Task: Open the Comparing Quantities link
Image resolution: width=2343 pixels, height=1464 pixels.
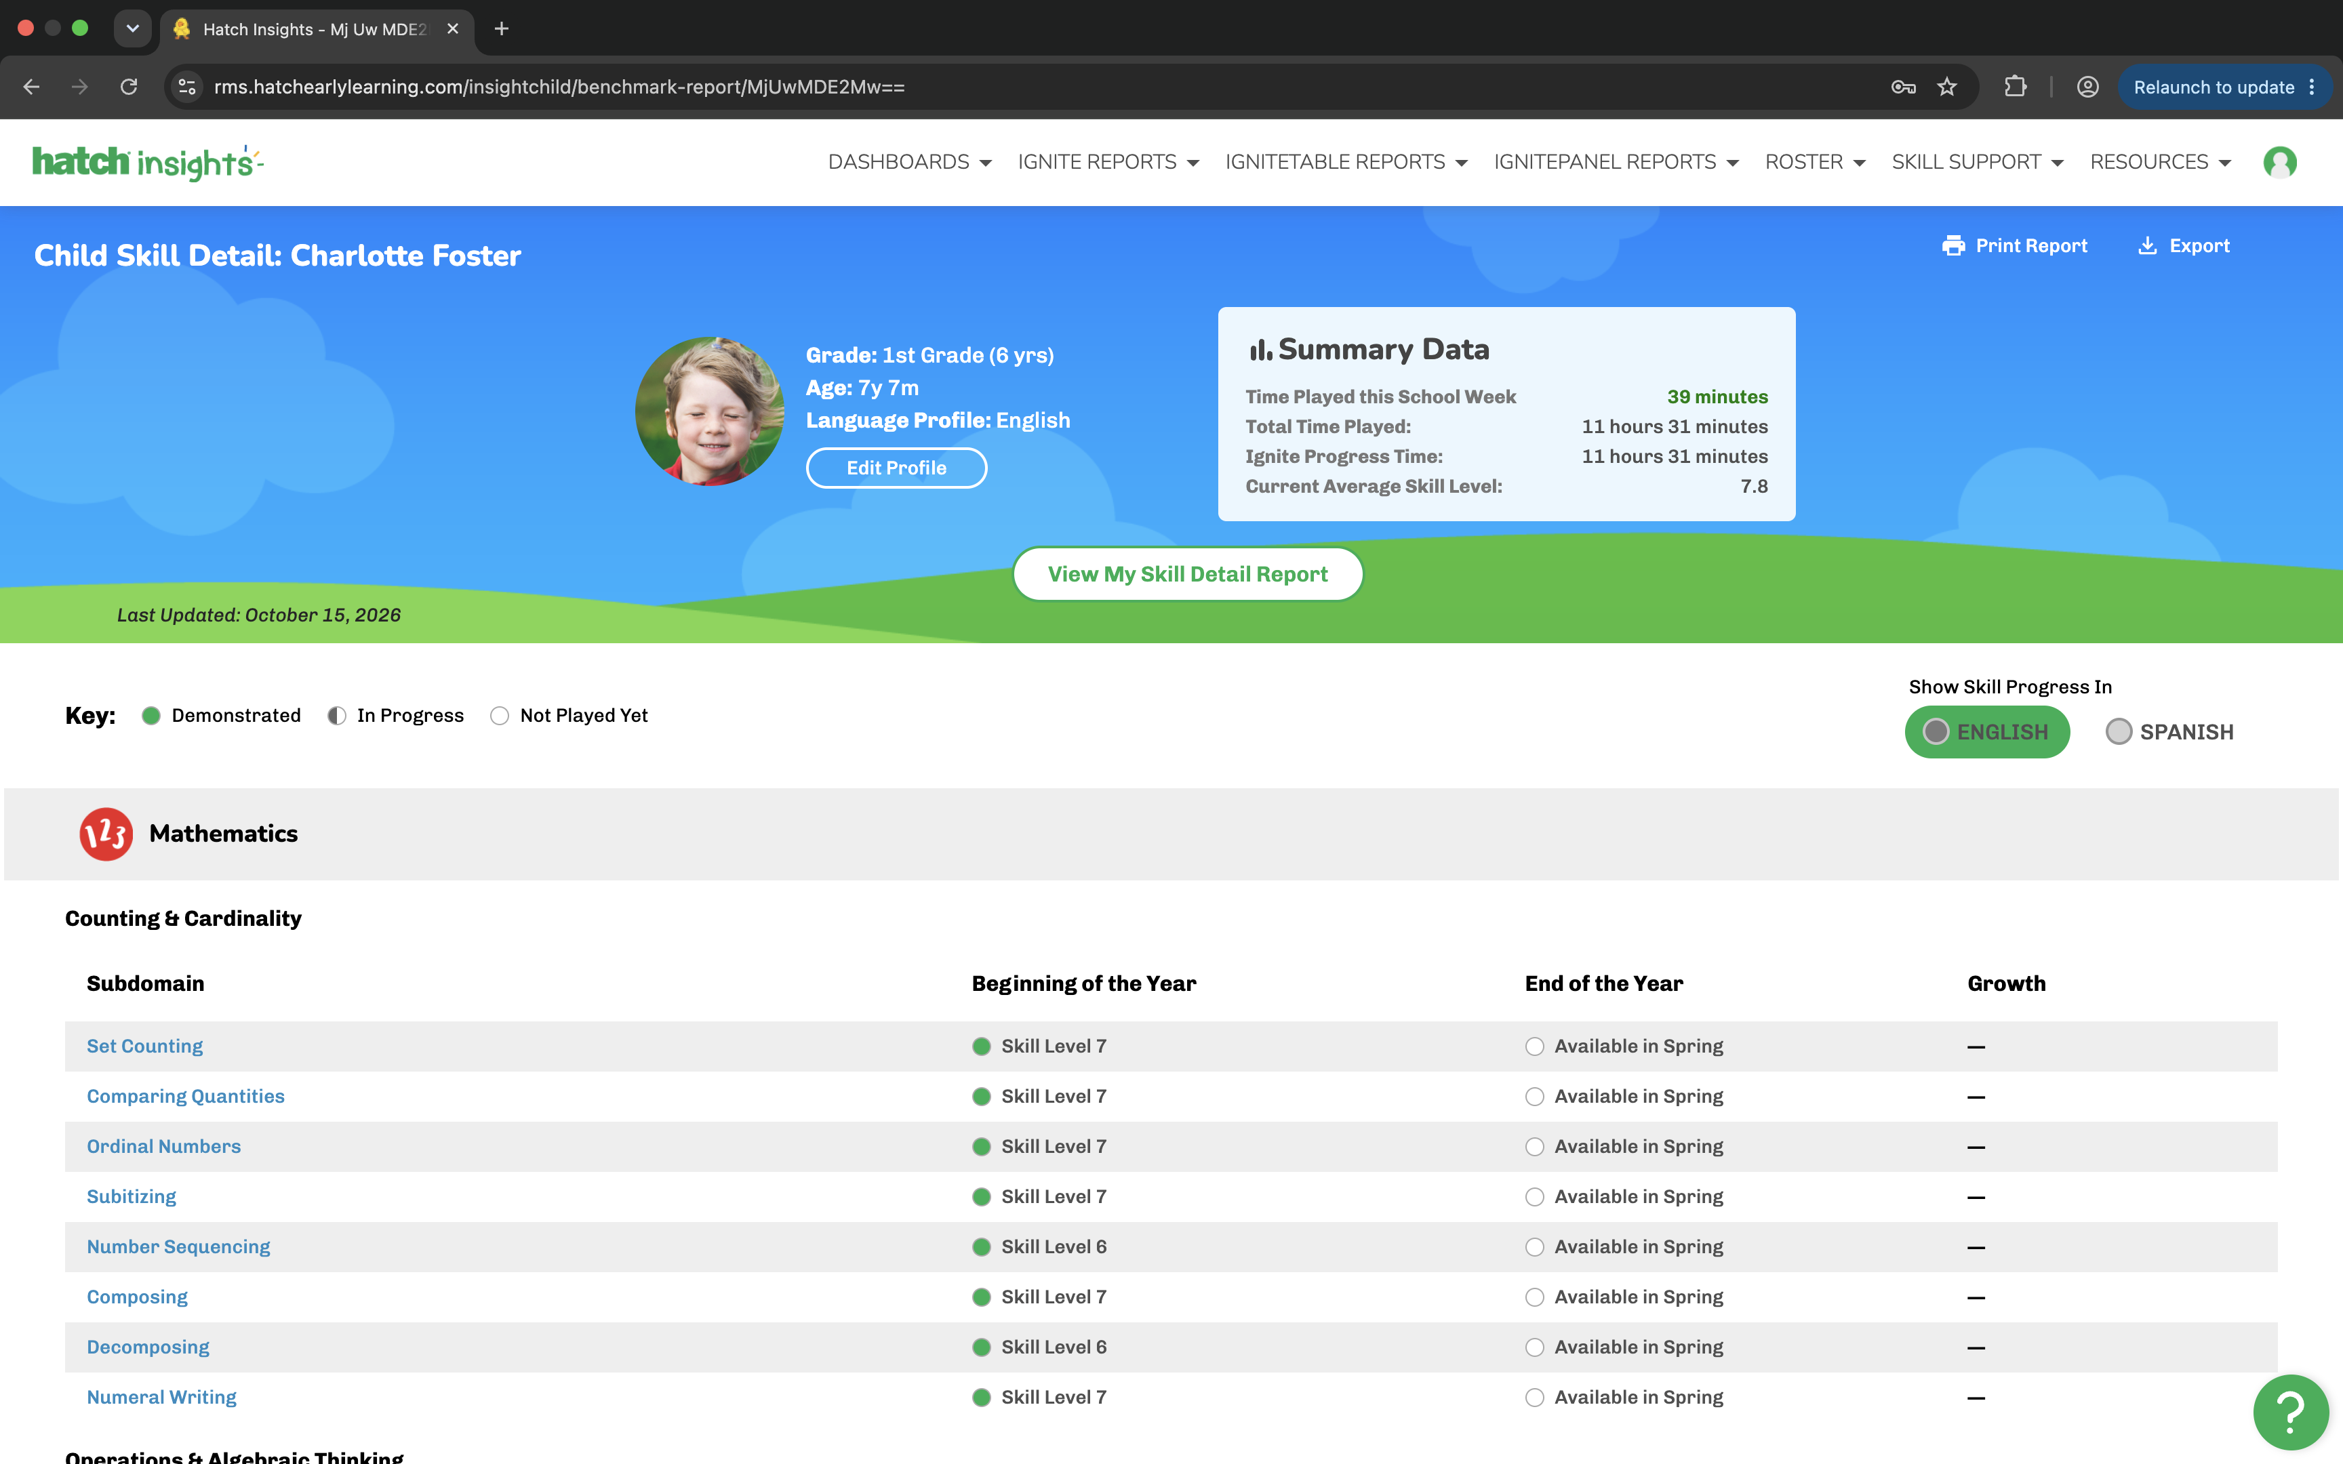Action: pos(186,1096)
